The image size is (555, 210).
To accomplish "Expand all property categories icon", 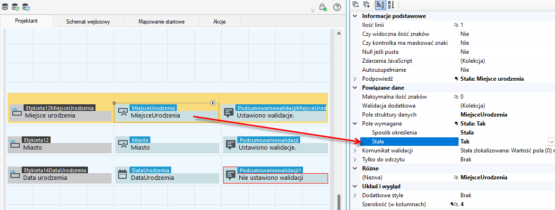I will [367, 5].
